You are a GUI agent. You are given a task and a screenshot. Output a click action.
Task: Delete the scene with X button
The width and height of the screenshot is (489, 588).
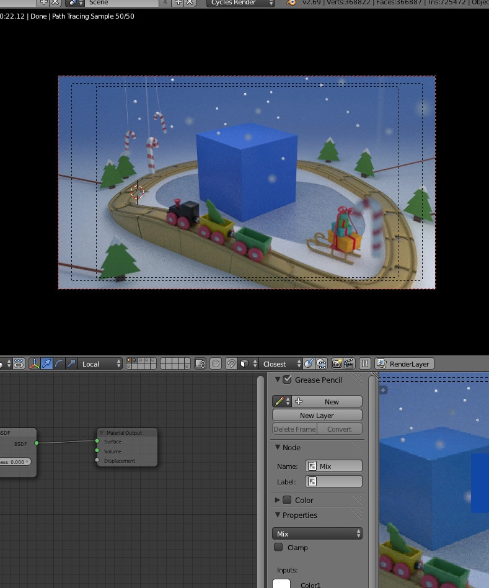(x=190, y=2)
